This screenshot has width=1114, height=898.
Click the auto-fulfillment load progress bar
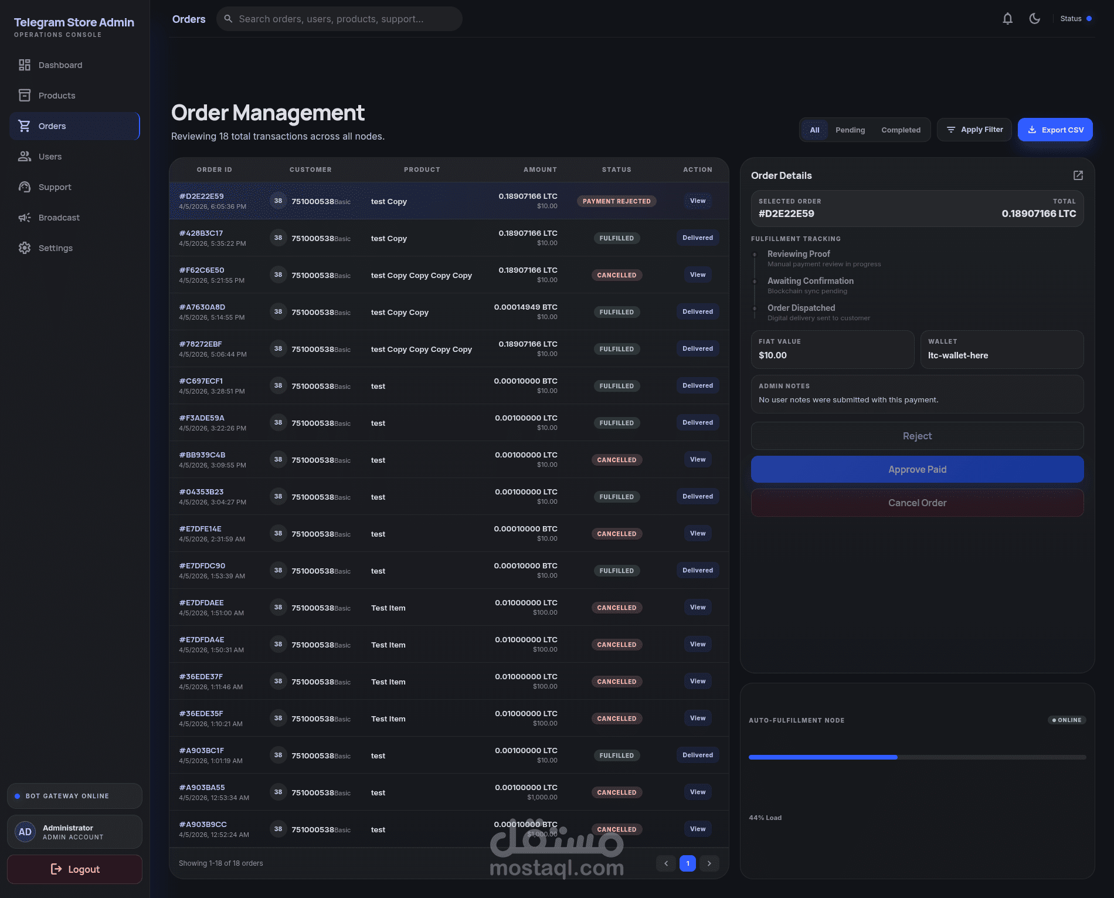click(x=917, y=757)
